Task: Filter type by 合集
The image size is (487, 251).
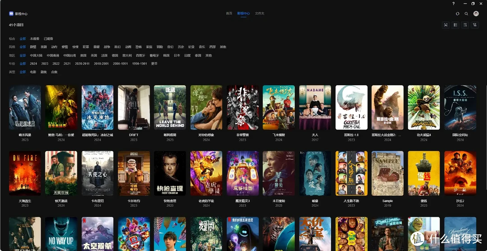Action: (x=54, y=72)
